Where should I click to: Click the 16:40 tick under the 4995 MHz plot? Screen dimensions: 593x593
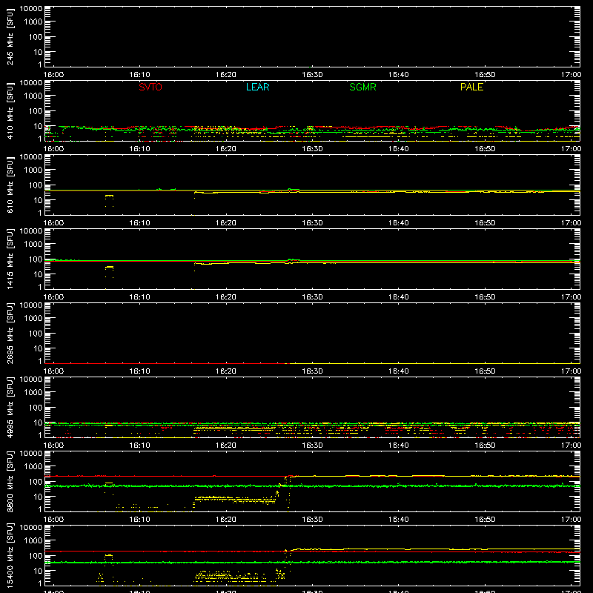tap(399, 445)
